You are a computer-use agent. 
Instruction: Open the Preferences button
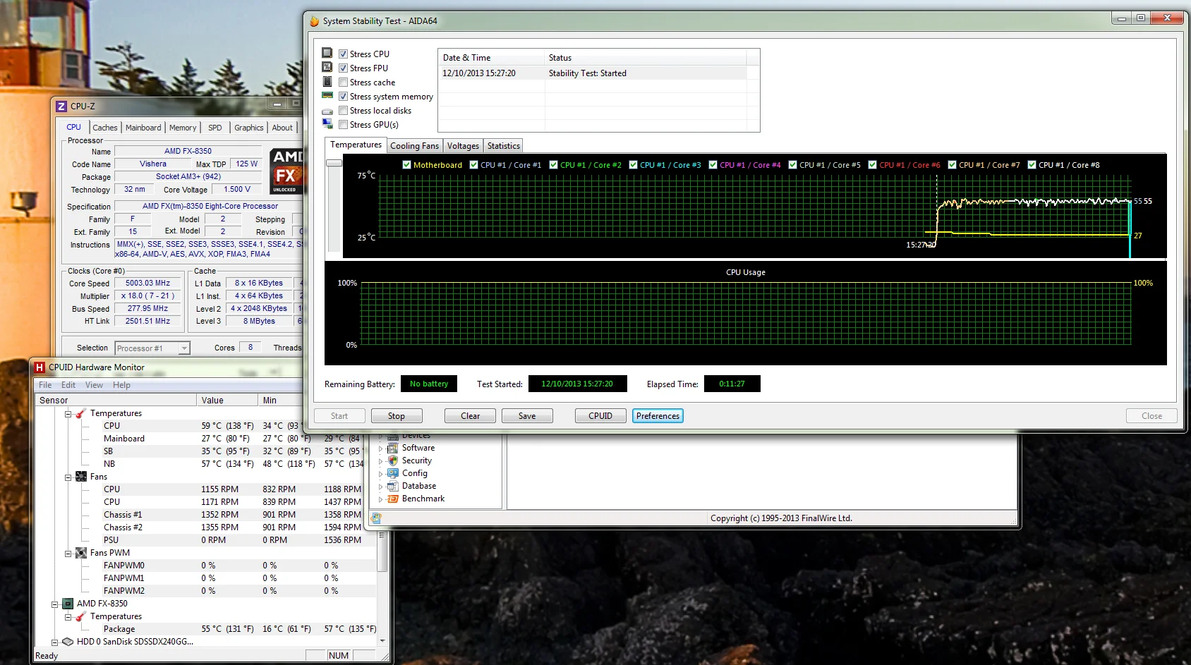pos(658,416)
